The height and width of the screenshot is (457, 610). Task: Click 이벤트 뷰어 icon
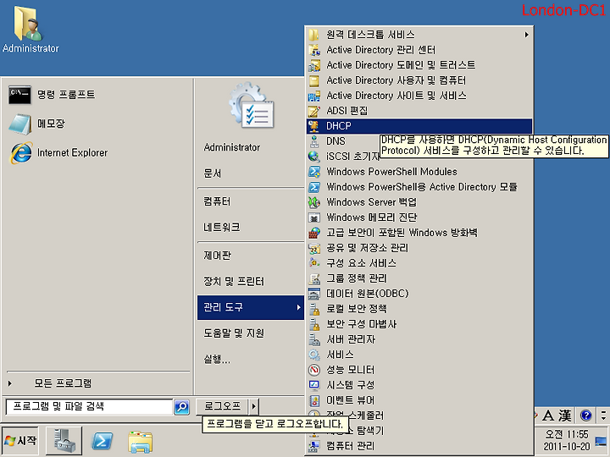314,399
